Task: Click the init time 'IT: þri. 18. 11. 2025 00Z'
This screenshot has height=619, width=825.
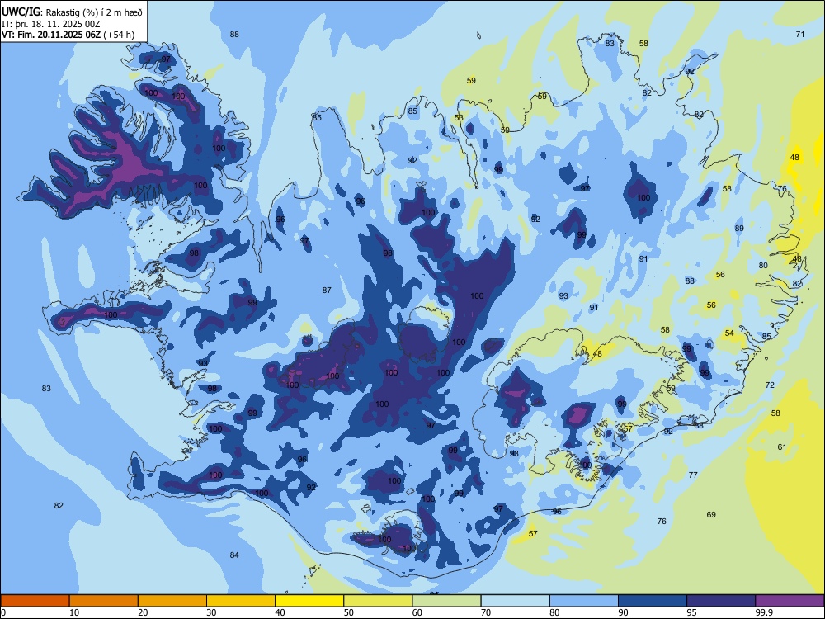Action: click(51, 24)
